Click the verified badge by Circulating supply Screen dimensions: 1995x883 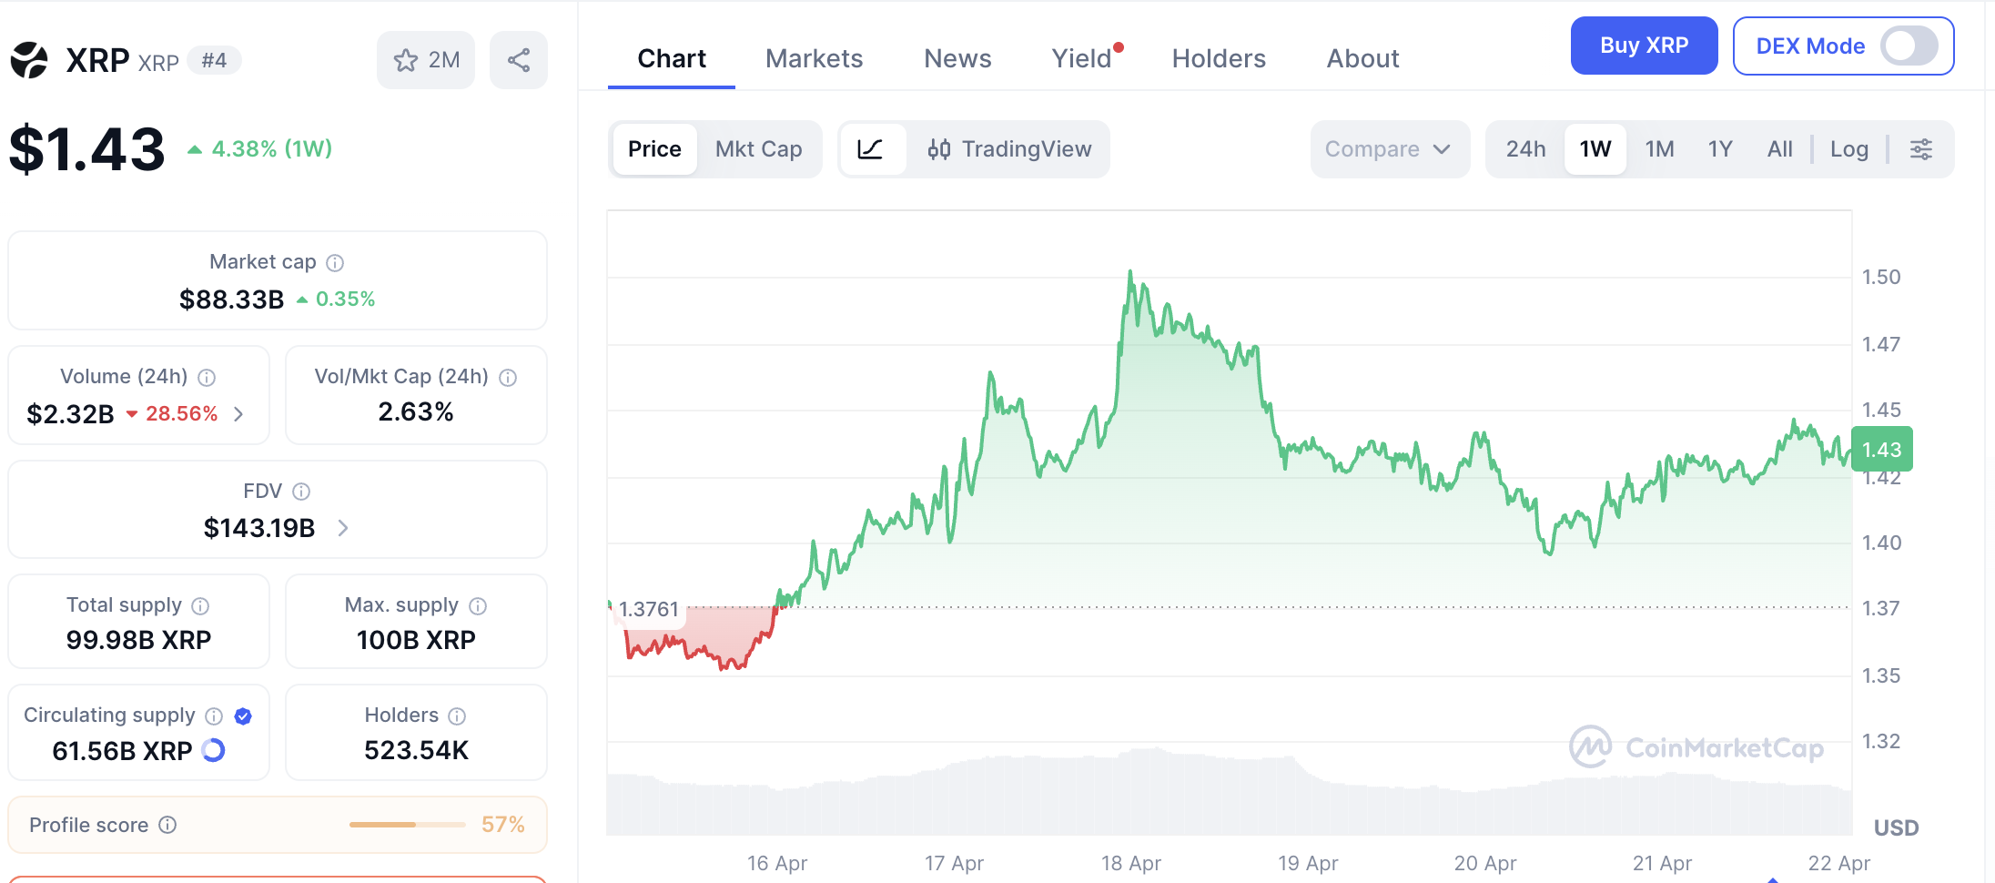click(x=243, y=716)
